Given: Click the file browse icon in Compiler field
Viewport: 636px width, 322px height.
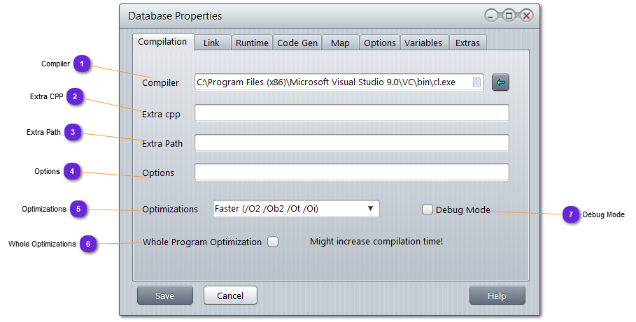Looking at the screenshot, I should point(476,82).
